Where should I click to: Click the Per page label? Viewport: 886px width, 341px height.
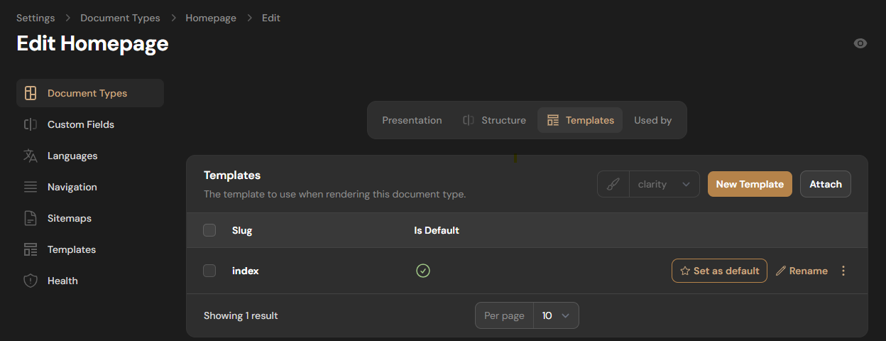[504, 315]
